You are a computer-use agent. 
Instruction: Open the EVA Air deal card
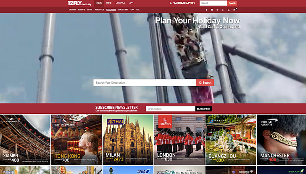(282, 170)
